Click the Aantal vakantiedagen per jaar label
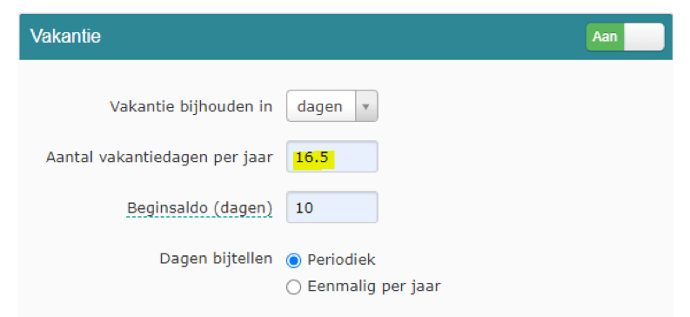Viewport: 690px width, 317px height. tap(159, 157)
